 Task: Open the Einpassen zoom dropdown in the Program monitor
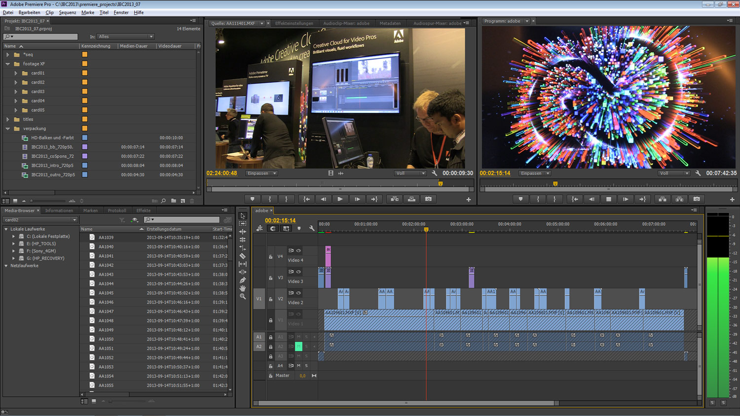(535, 173)
